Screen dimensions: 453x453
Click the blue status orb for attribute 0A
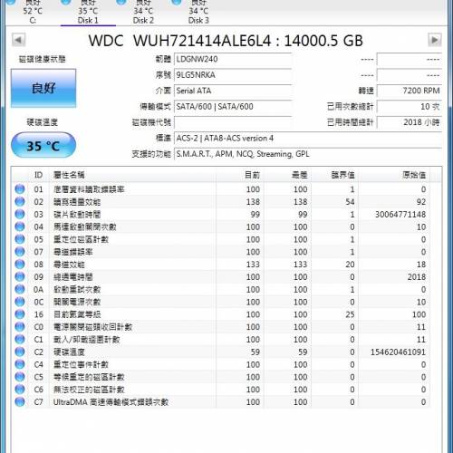(20, 290)
